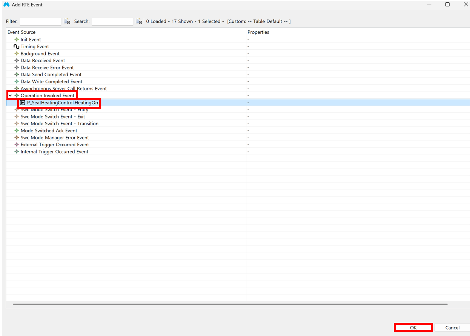Click the Swc Mode Switch Event - Entry icon
The height and width of the screenshot is (336, 470).
click(x=17, y=110)
